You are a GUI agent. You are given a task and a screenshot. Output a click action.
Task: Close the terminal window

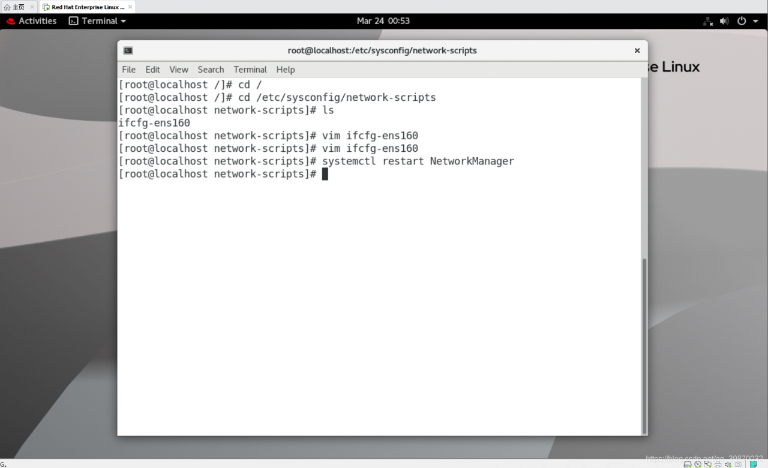pos(637,51)
